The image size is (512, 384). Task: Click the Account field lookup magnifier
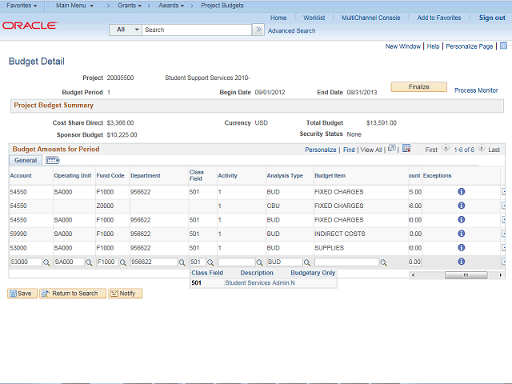point(46,262)
